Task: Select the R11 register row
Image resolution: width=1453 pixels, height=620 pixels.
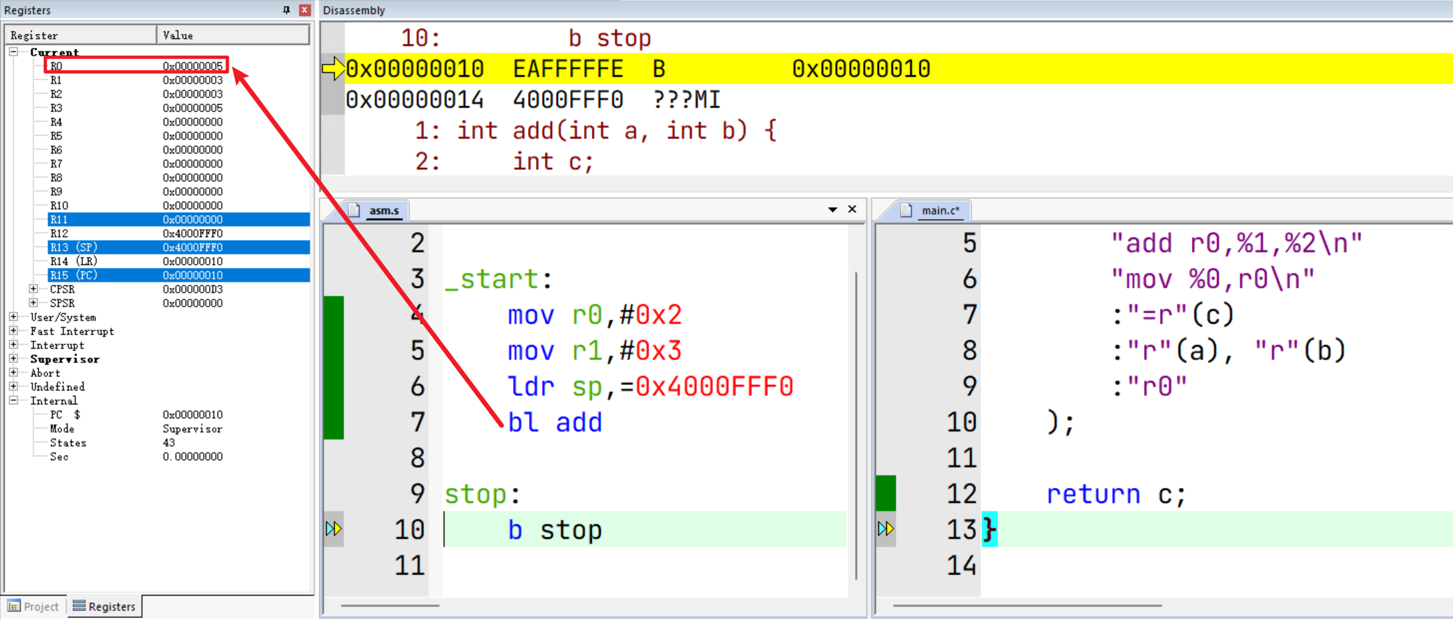Action: click(x=179, y=219)
